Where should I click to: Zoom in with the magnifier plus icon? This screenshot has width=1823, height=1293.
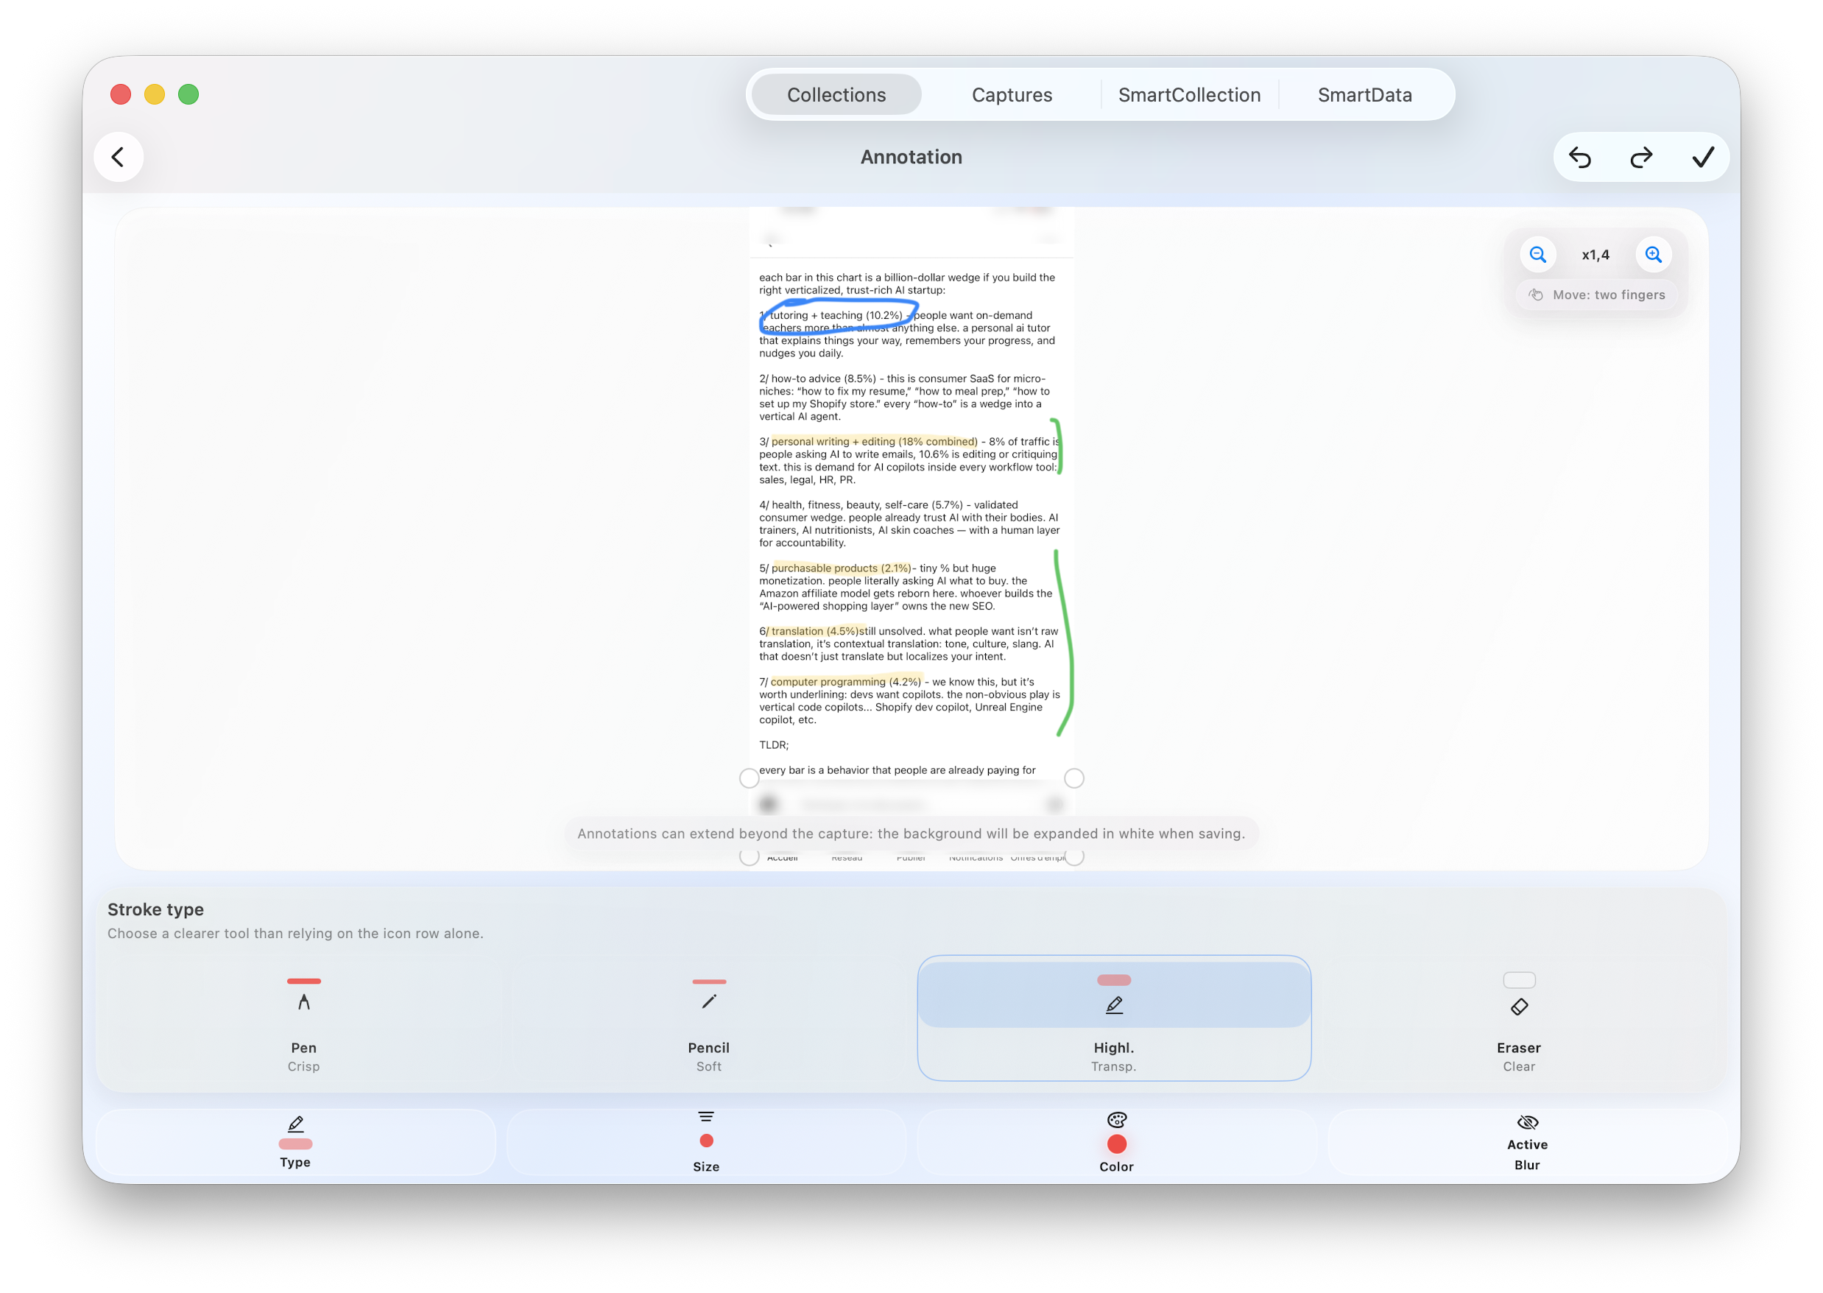pyautogui.click(x=1654, y=255)
